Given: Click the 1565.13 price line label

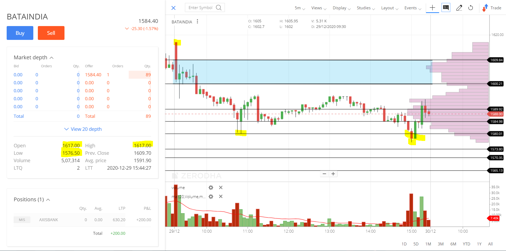Looking at the screenshot, I should (496, 170).
